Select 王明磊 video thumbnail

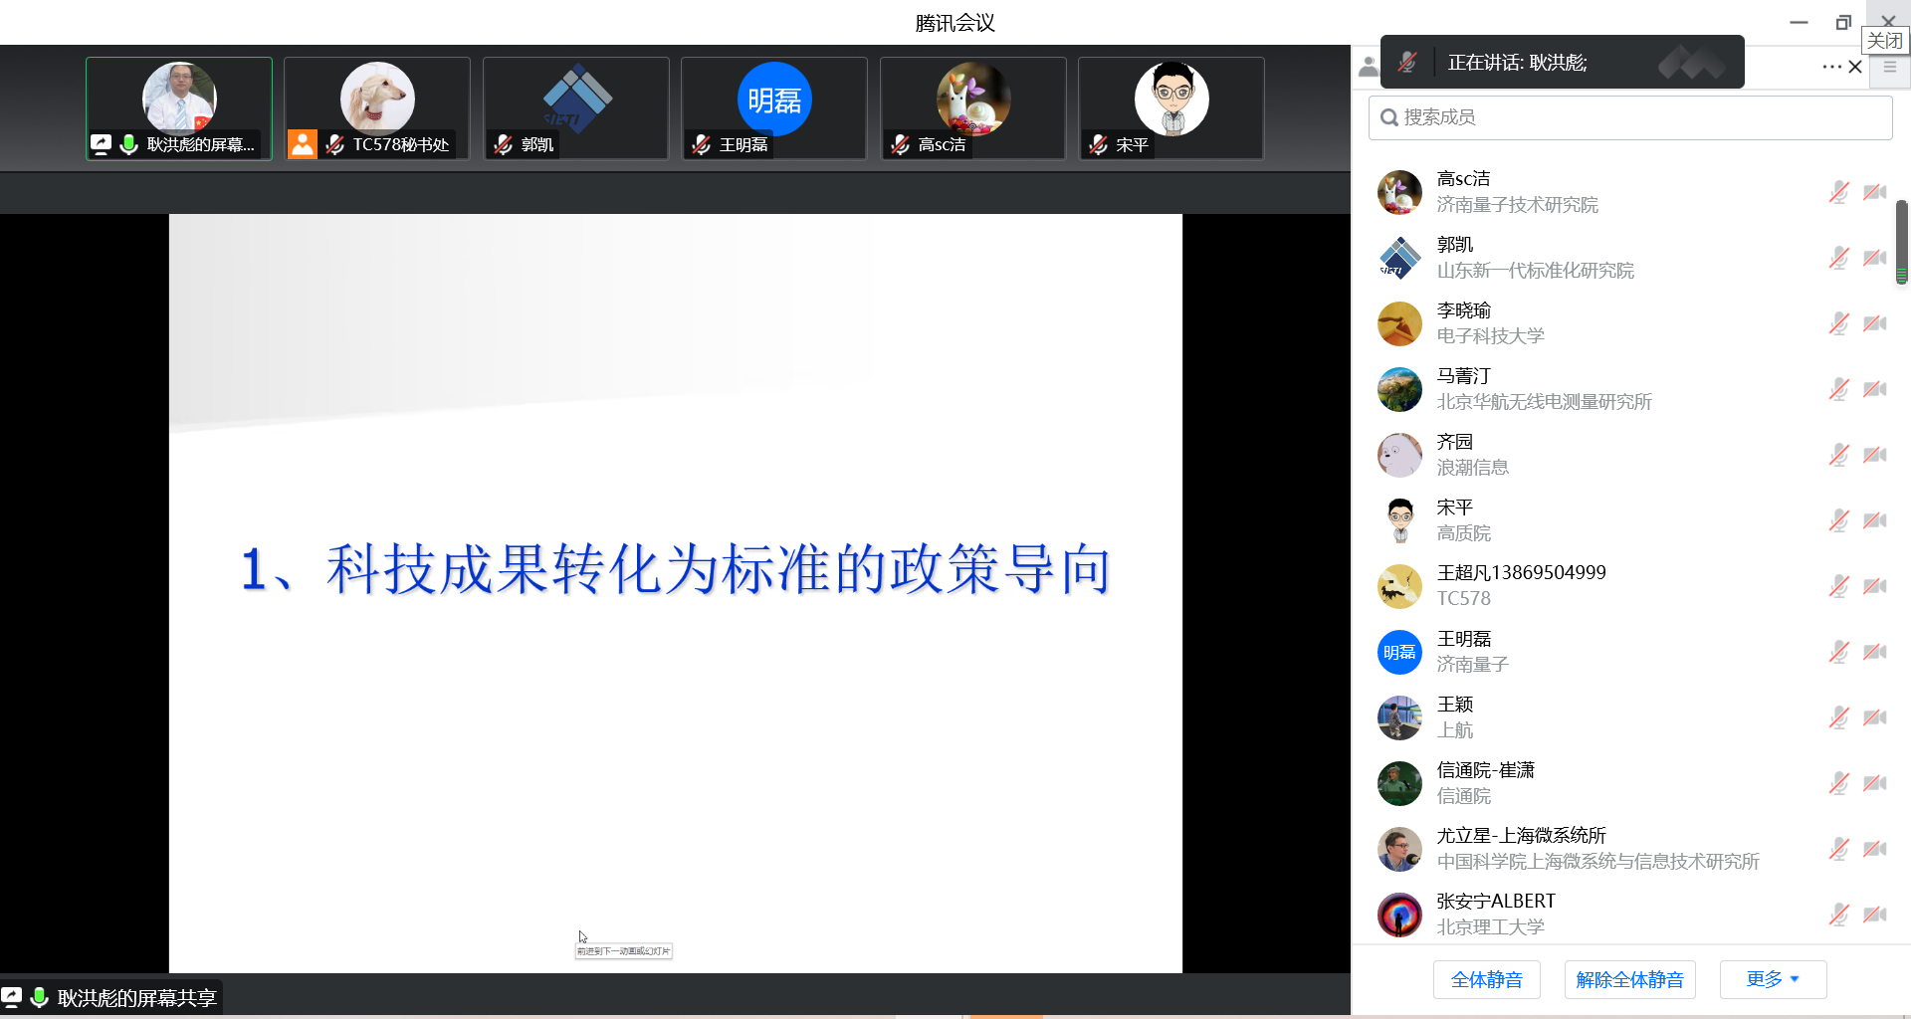pos(774,107)
